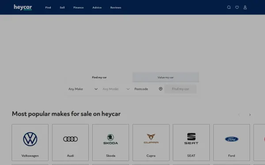Switch to the Value my car tab
The image size is (265, 165).
point(166,77)
